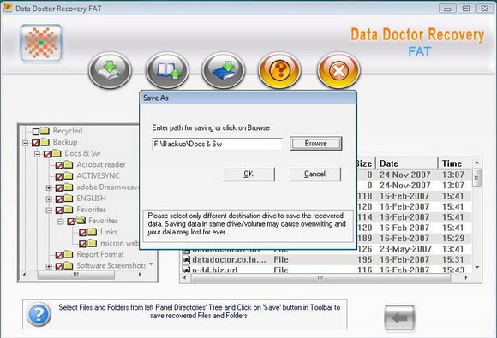Cancel the Save As dialog

tap(314, 174)
